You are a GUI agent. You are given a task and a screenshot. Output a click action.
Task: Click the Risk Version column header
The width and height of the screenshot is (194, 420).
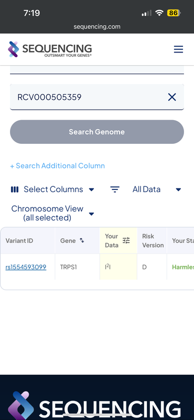point(153,240)
